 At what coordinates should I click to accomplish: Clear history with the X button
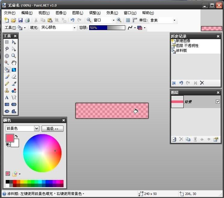coord(202,83)
